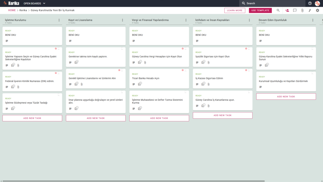Go to HOME breadcrumb link
The height and width of the screenshot is (182, 323).
12,10
